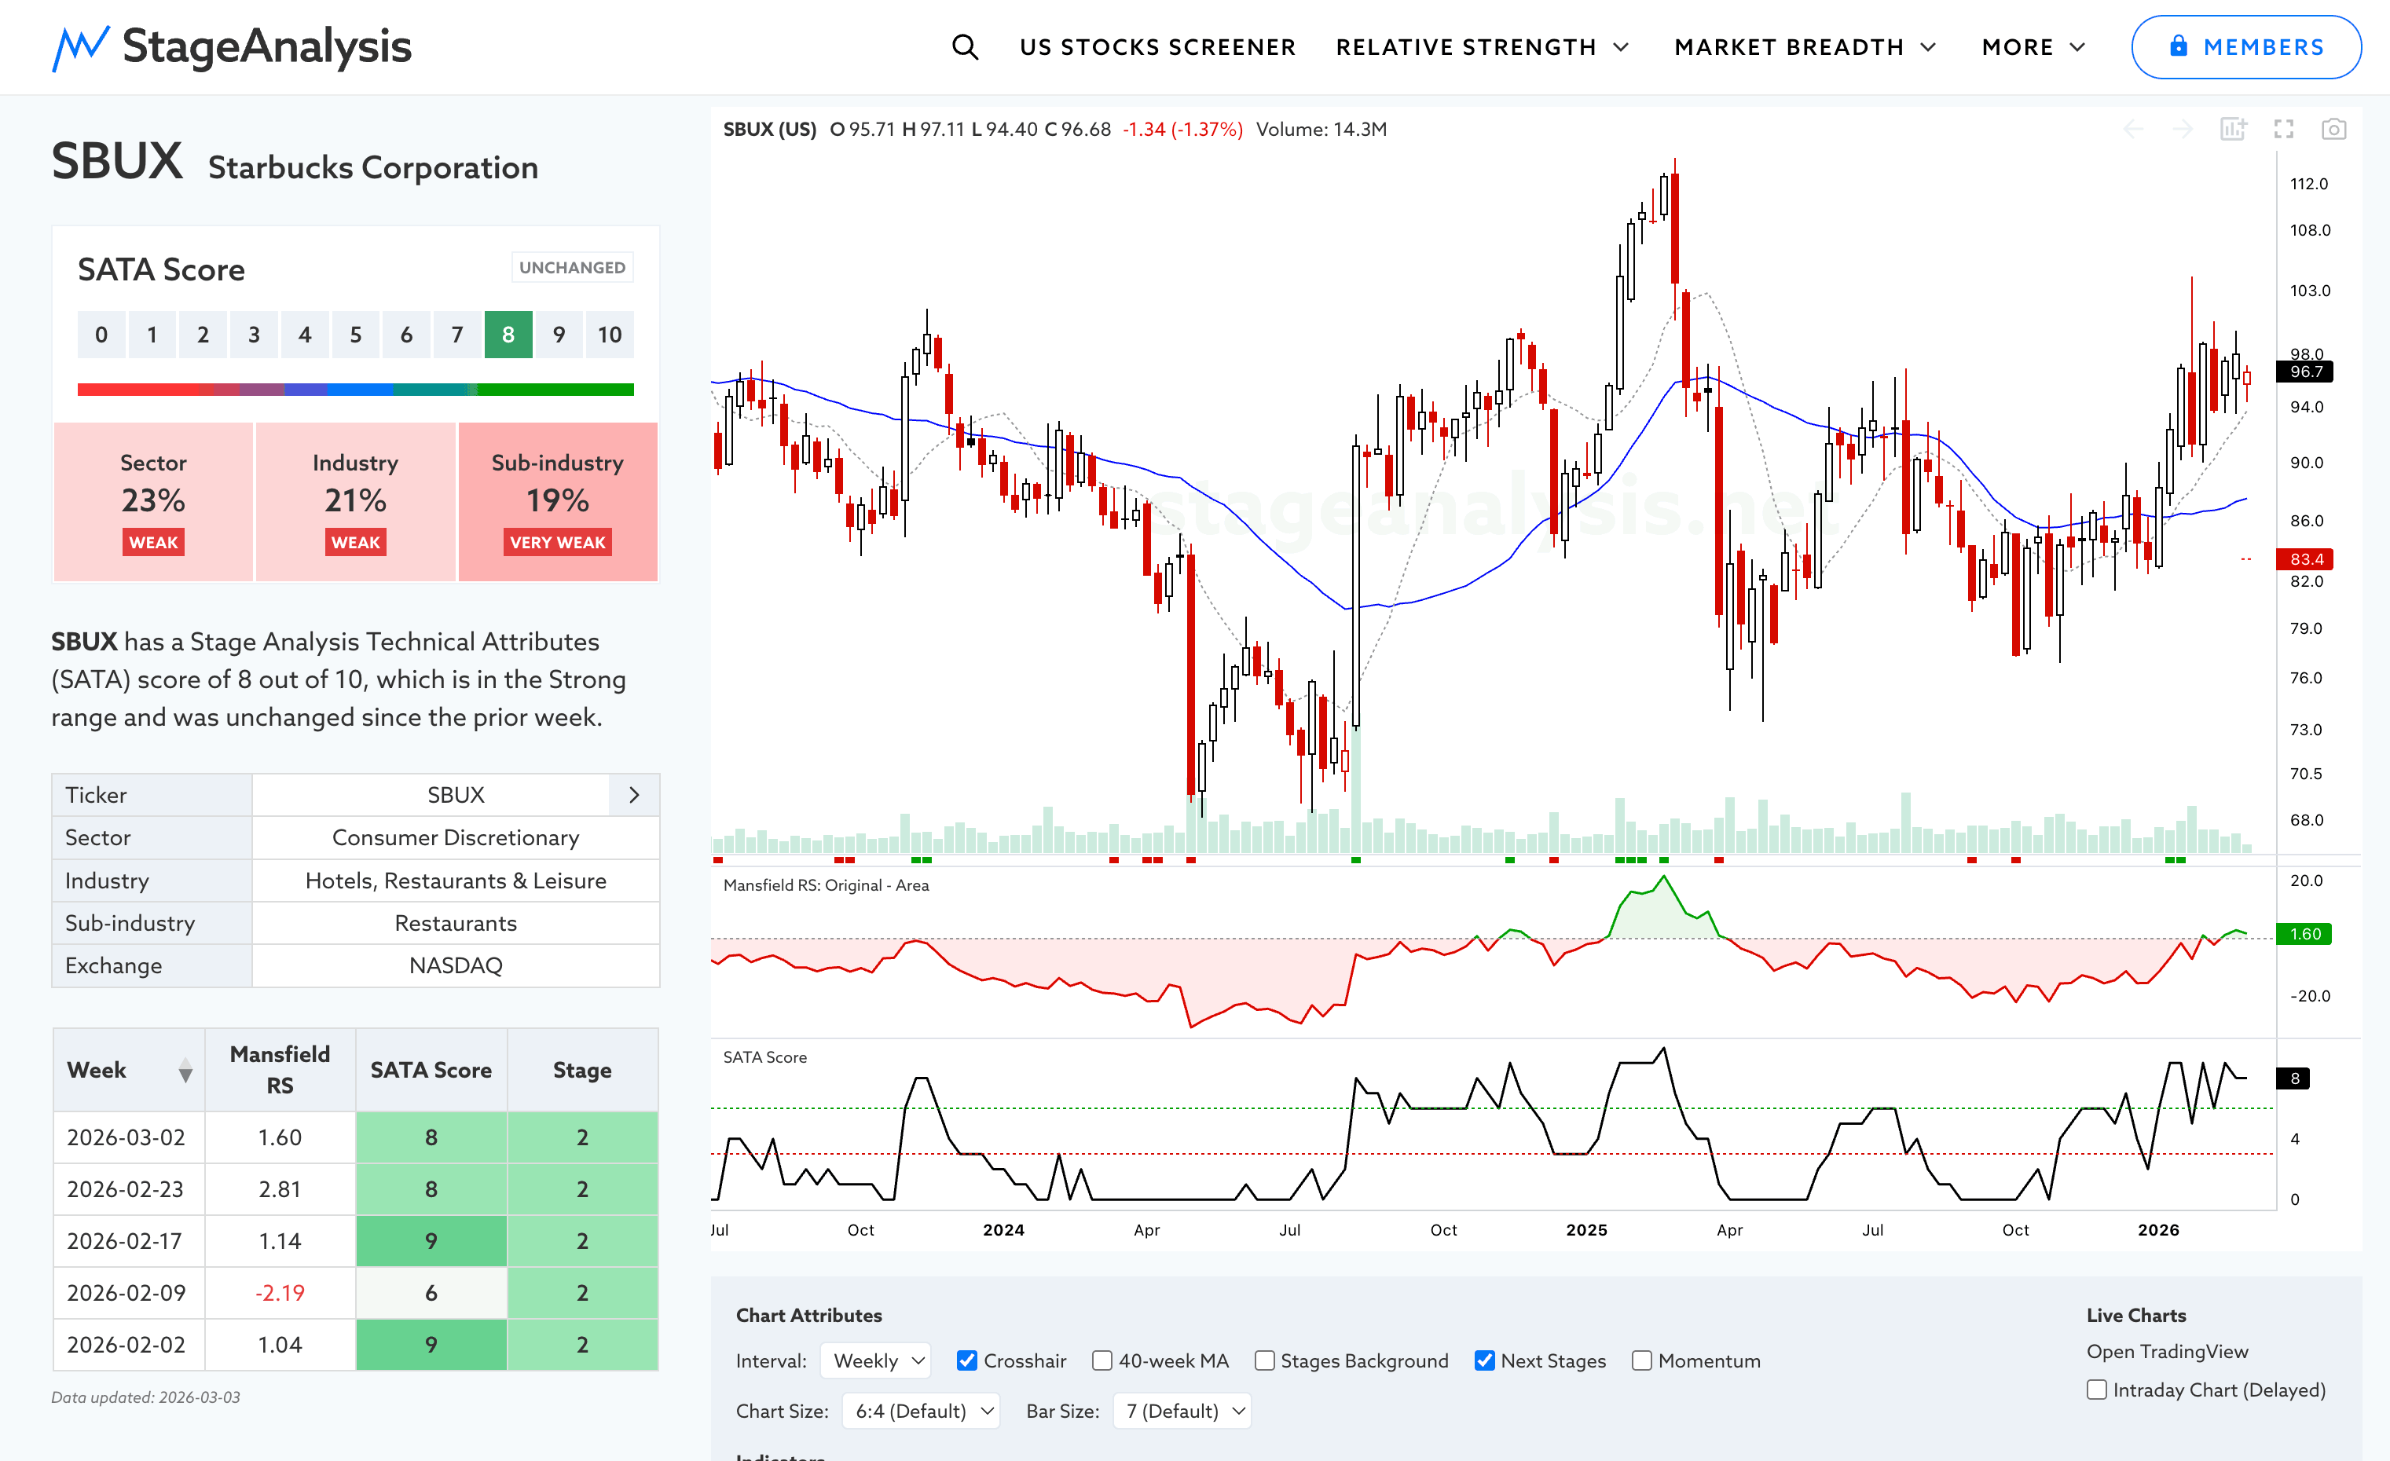Click the ticker row chevron arrow

click(634, 795)
